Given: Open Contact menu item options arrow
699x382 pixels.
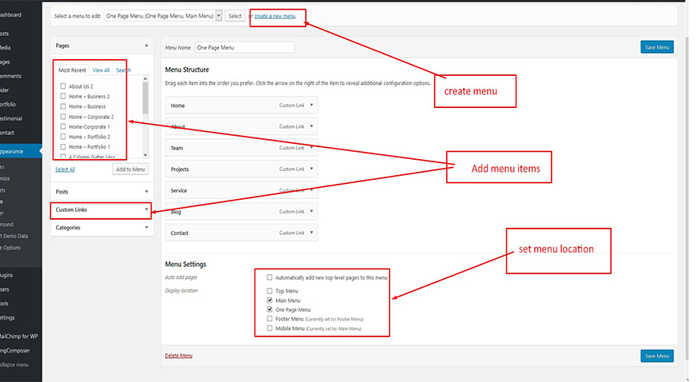Looking at the screenshot, I should pyautogui.click(x=311, y=233).
